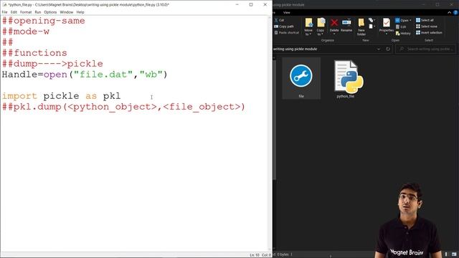This screenshot has height=258, width=459.
Task: Click the Handle=open("file.dat","wb") line
Action: 85,75
